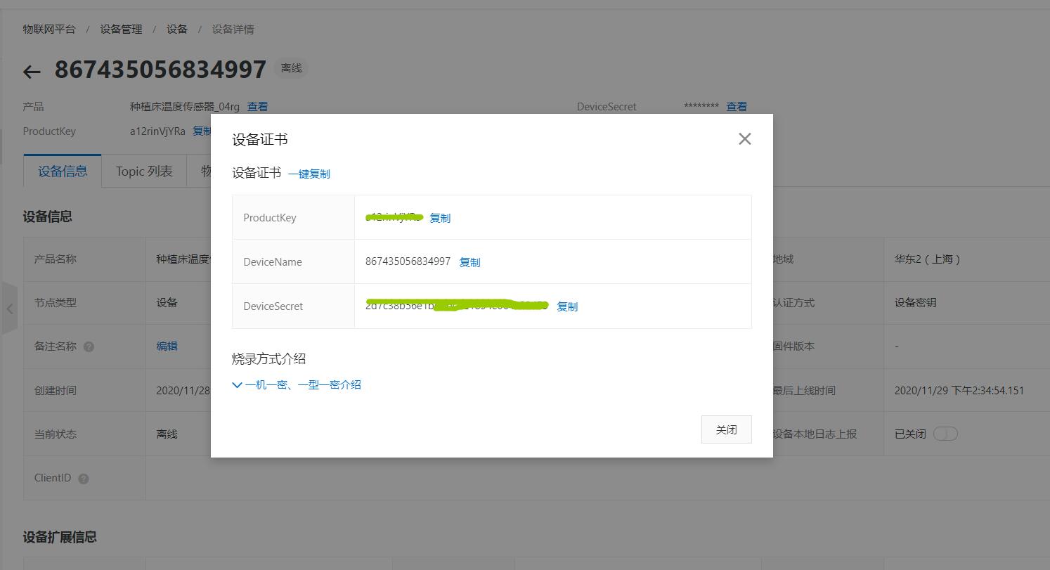Click 一键复制 link in dialog
1050x570 pixels.
pyautogui.click(x=309, y=174)
